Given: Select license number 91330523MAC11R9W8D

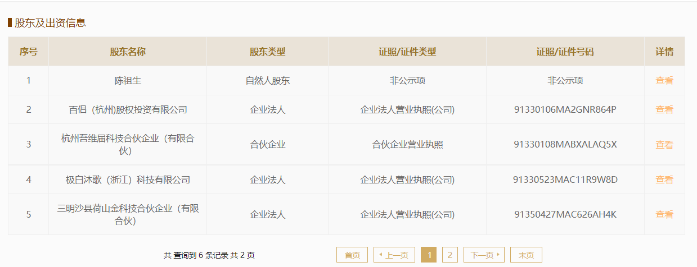Looking at the screenshot, I should (x=565, y=179).
